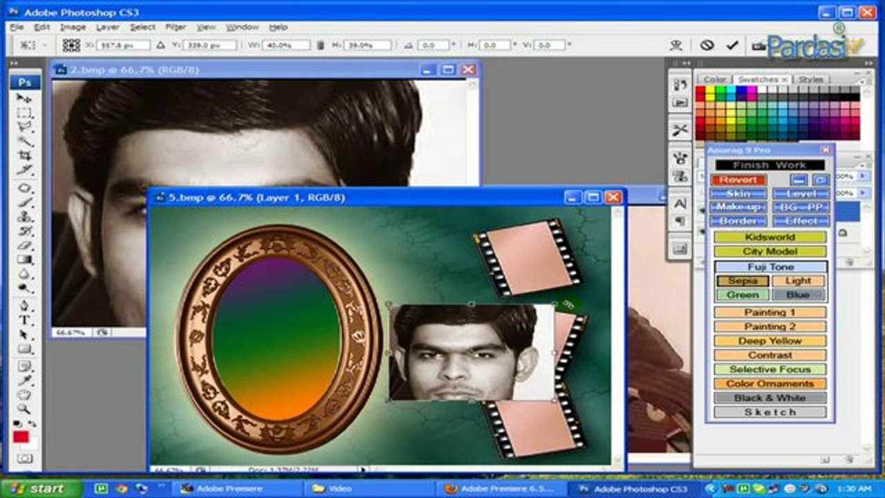Toggle Quick Mask mode in toolbox

[25, 459]
